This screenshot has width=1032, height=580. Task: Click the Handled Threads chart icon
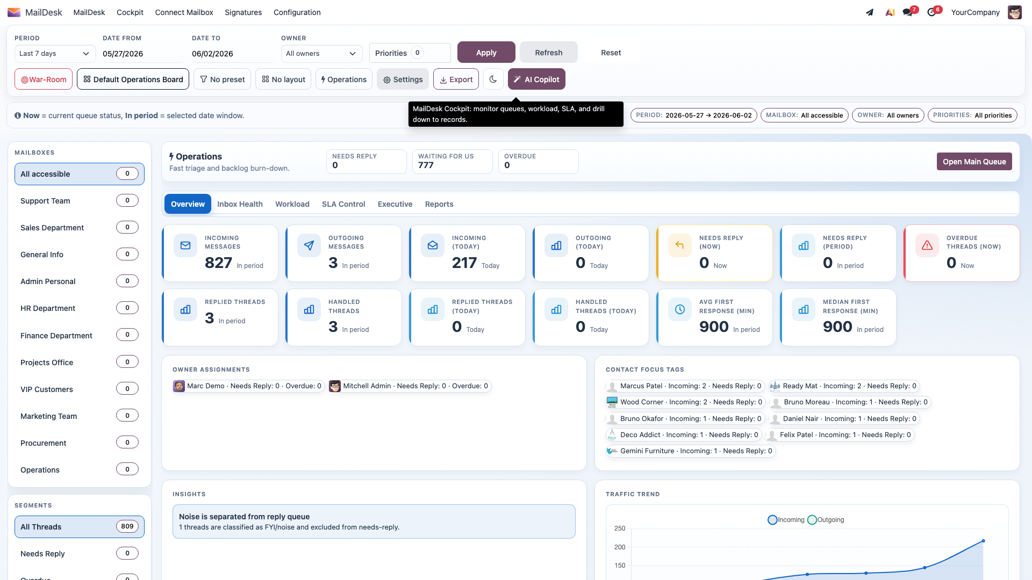coord(309,309)
